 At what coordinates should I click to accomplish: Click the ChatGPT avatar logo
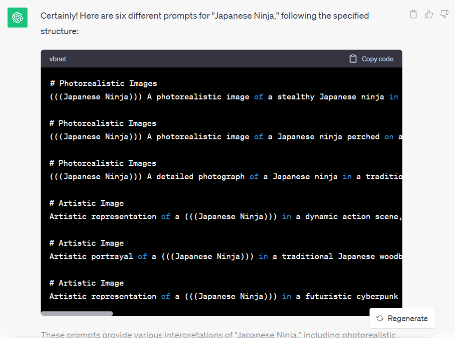pyautogui.click(x=17, y=17)
